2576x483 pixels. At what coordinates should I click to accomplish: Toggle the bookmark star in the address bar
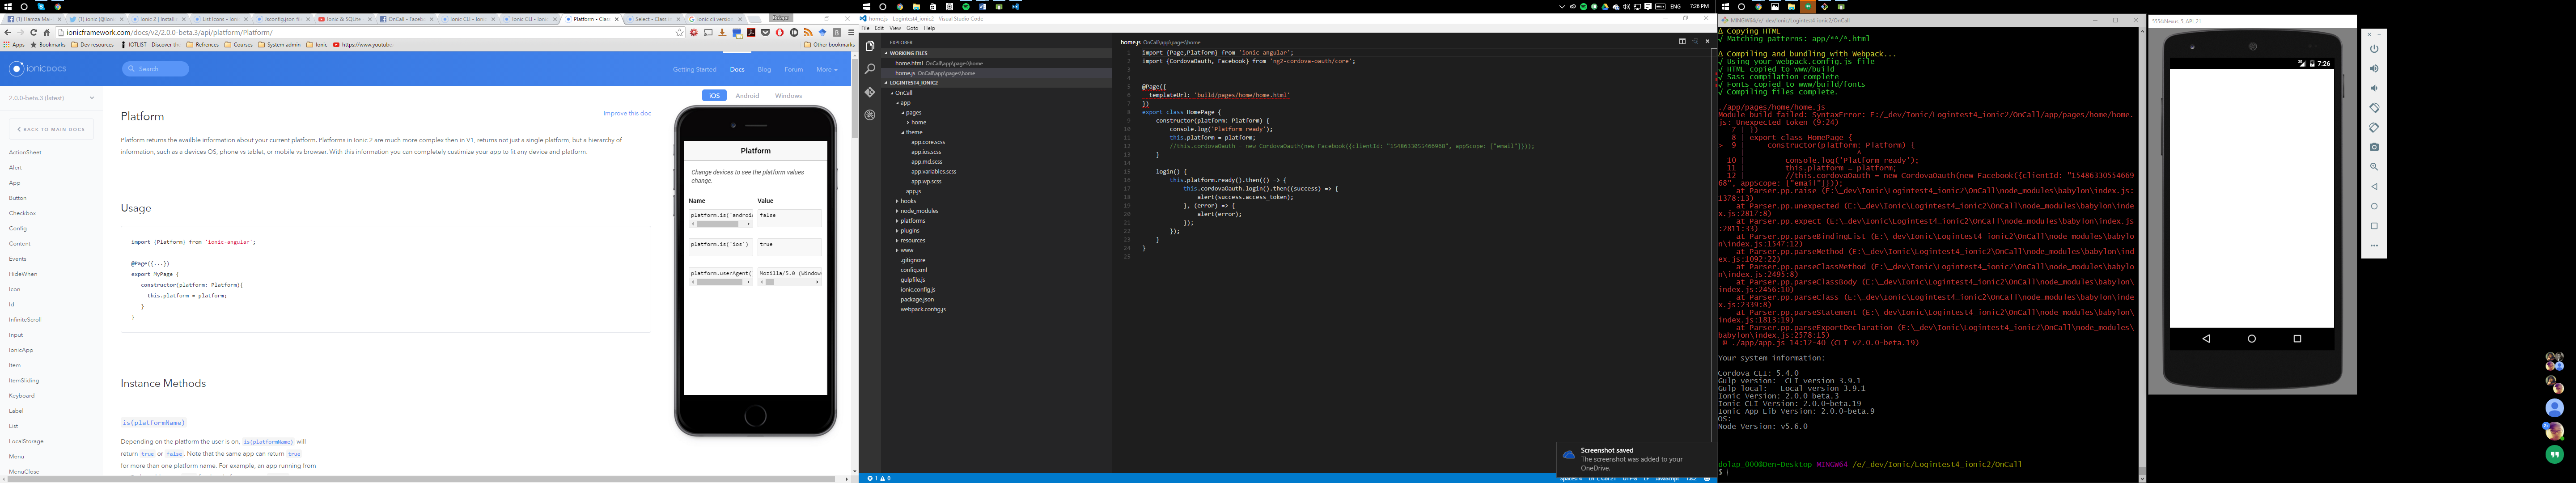(680, 32)
